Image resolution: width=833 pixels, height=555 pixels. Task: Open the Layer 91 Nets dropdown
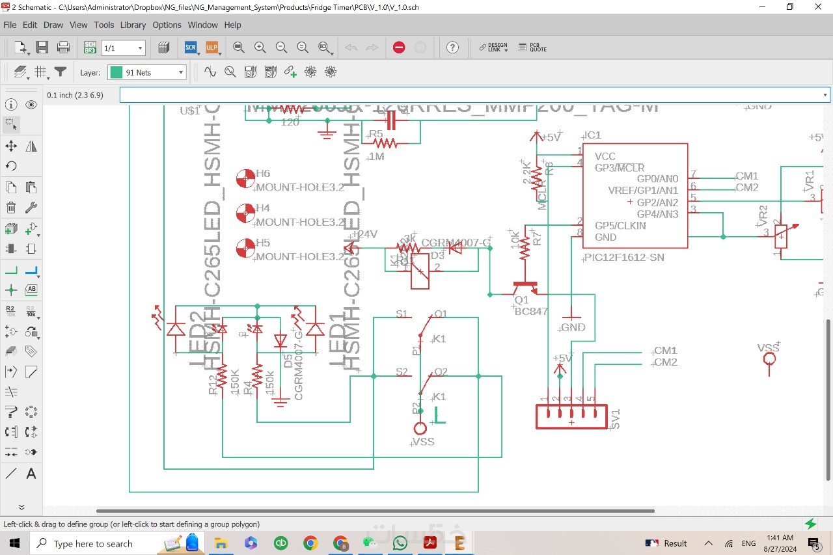pyautogui.click(x=181, y=73)
